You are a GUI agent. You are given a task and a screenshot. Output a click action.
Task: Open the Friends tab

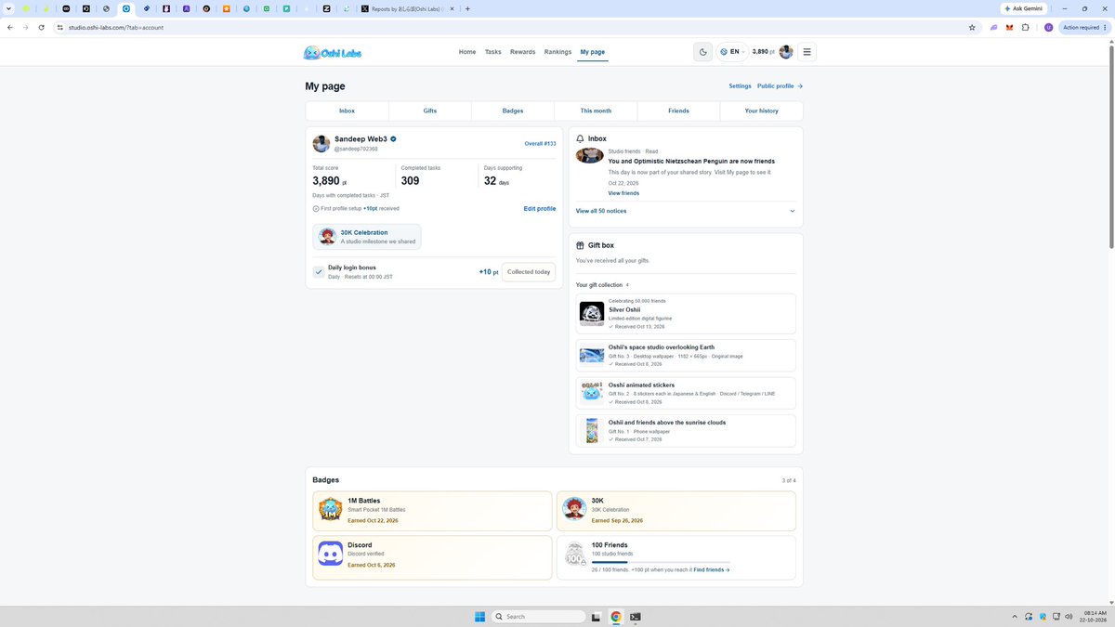[678, 111]
